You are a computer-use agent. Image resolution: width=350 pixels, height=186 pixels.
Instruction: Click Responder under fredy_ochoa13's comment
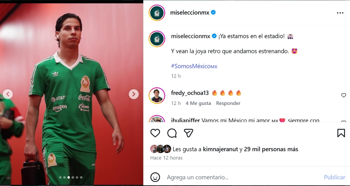pos(228,103)
